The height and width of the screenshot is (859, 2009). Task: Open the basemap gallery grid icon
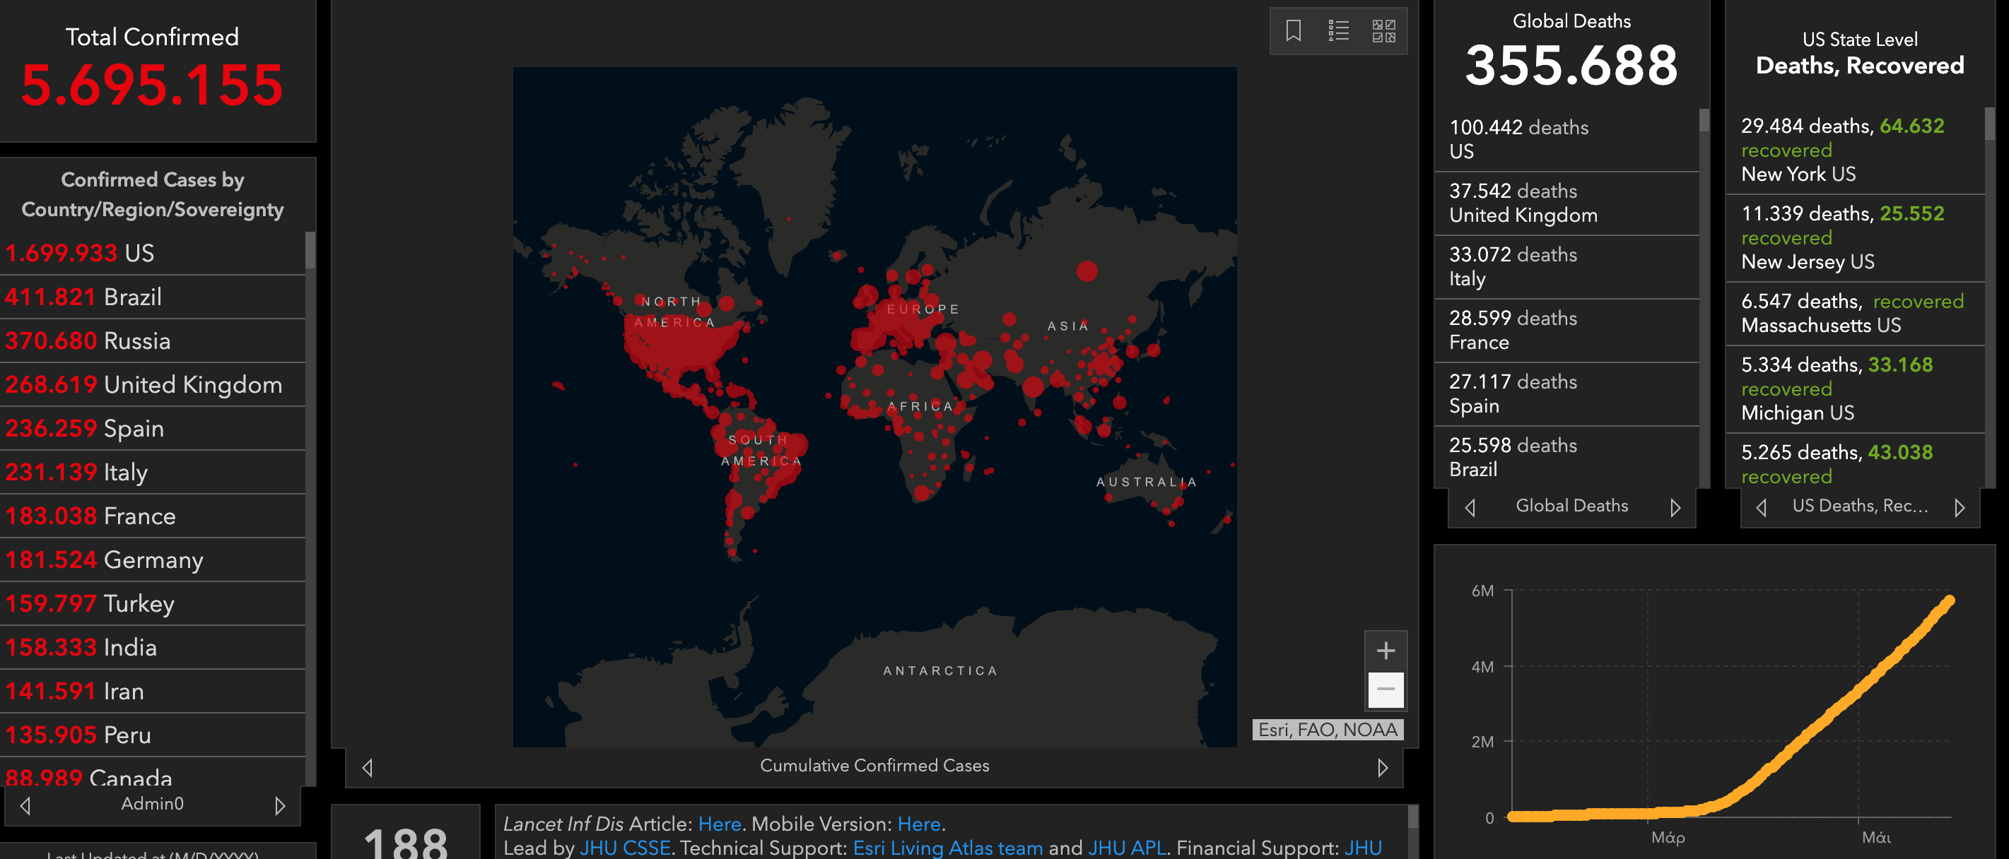1383,31
